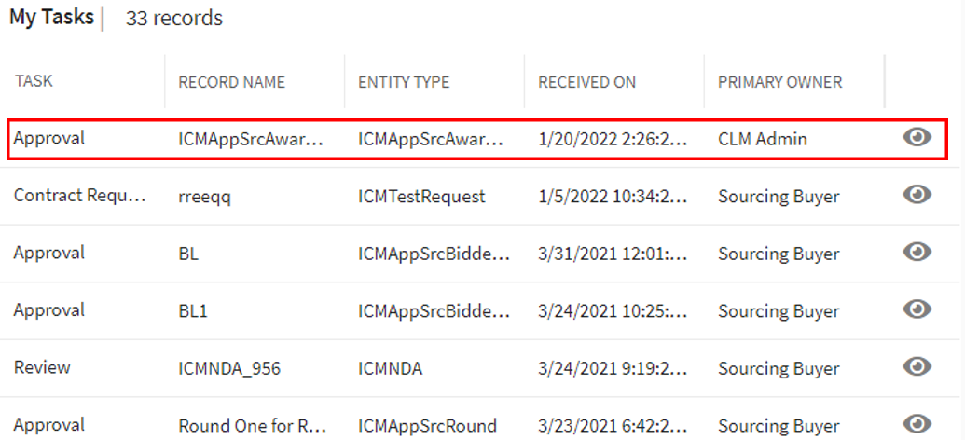Click the Contract Request task cell

click(x=80, y=196)
